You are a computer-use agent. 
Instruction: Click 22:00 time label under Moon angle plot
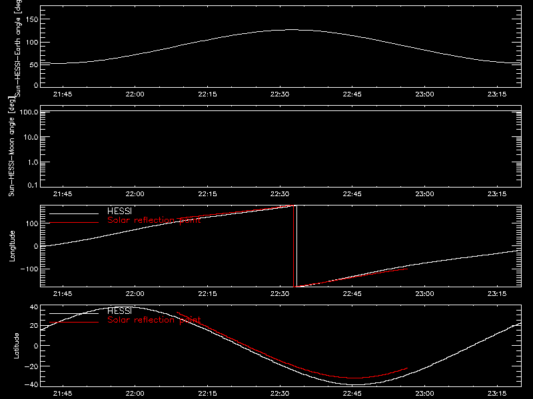pyautogui.click(x=135, y=194)
